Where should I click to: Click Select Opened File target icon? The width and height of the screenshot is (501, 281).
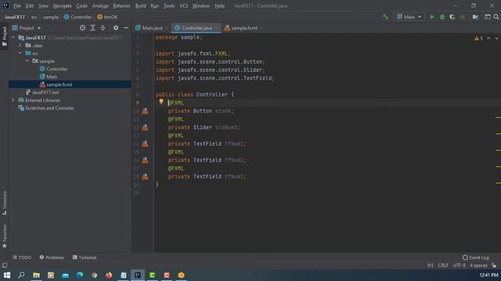pyautogui.click(x=82, y=28)
